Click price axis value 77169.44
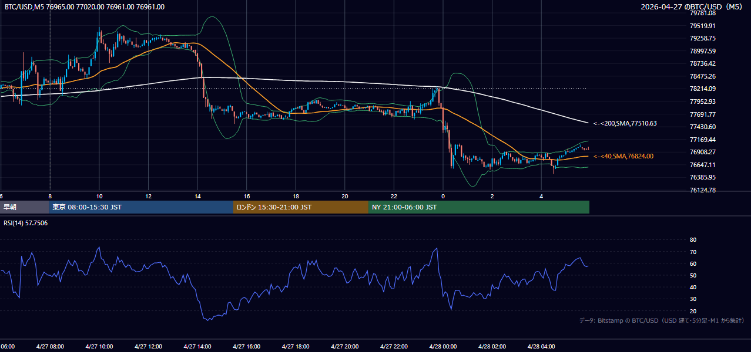This screenshot has height=352, width=751. [x=702, y=140]
